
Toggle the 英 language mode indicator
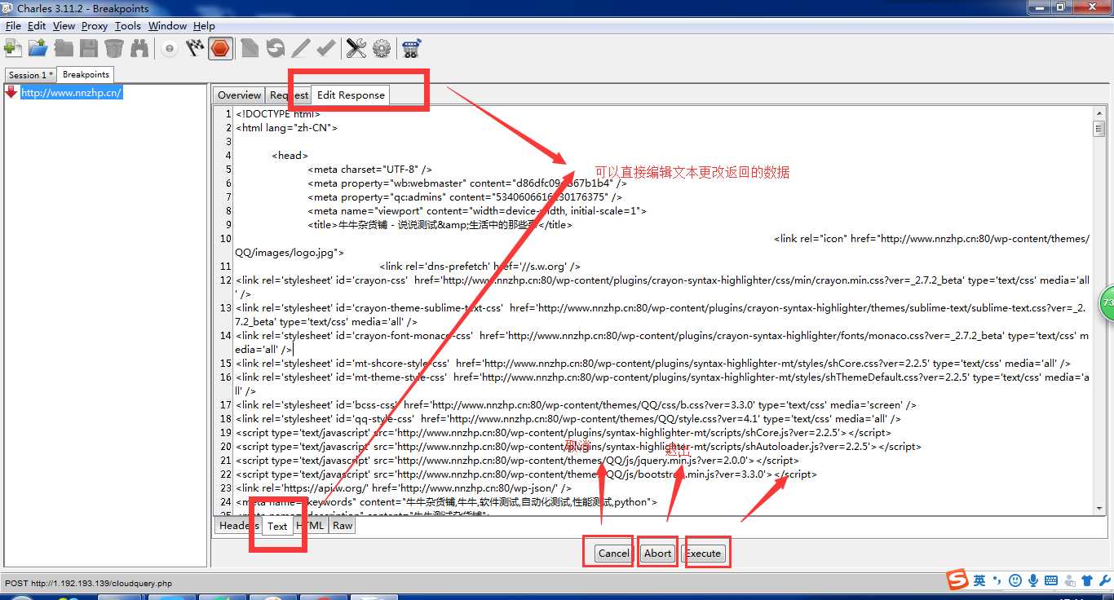click(x=979, y=580)
